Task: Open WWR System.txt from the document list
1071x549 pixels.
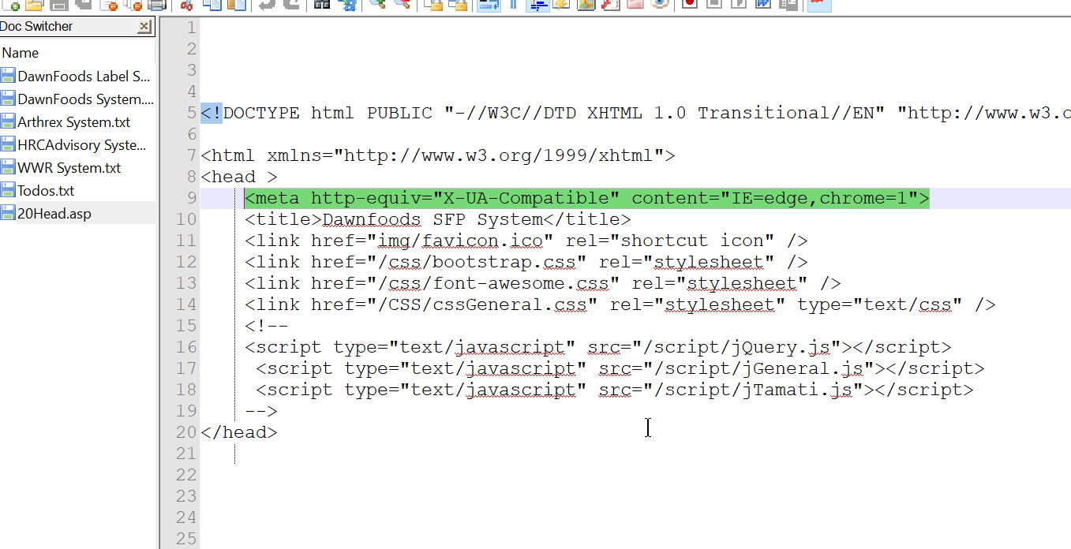Action: tap(69, 168)
